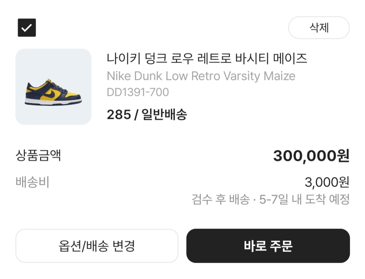
Task: Click the 삭제 button to delete item
Action: coord(319,28)
